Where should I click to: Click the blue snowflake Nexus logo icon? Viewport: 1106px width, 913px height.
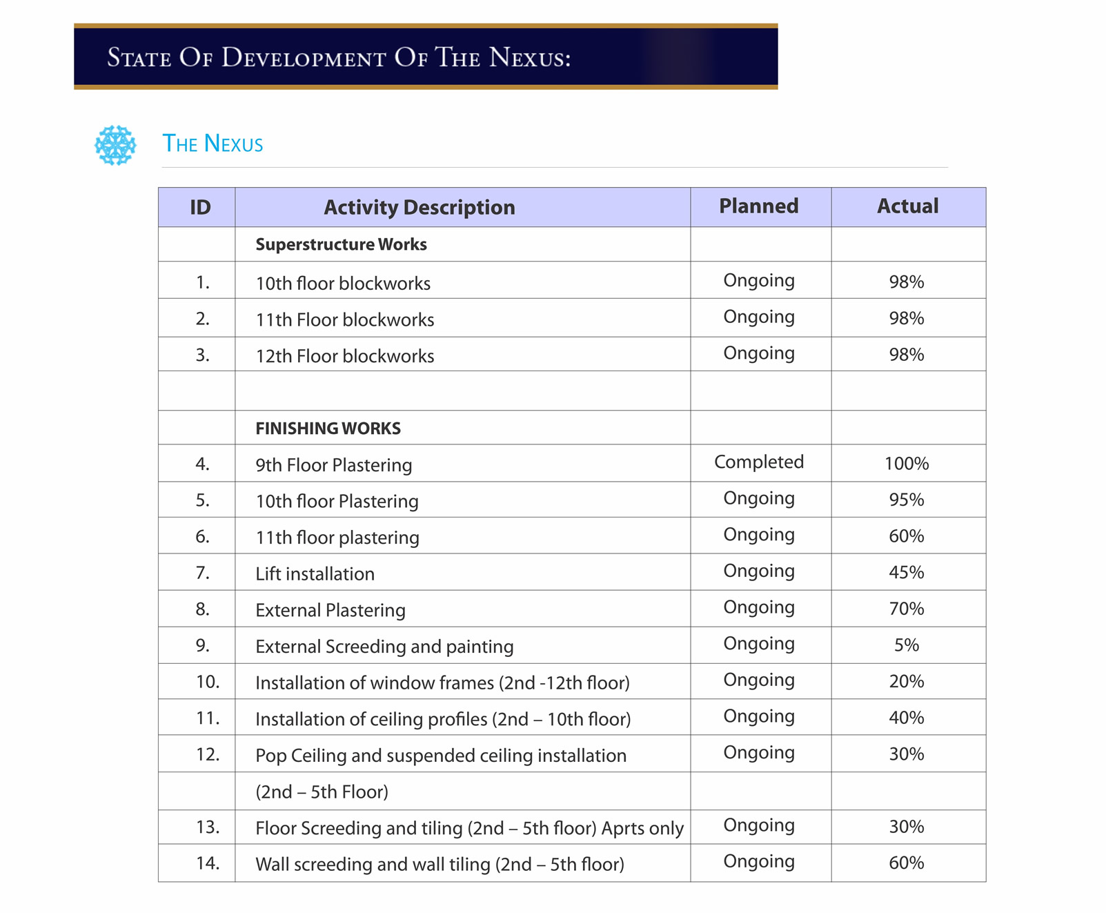coord(115,145)
